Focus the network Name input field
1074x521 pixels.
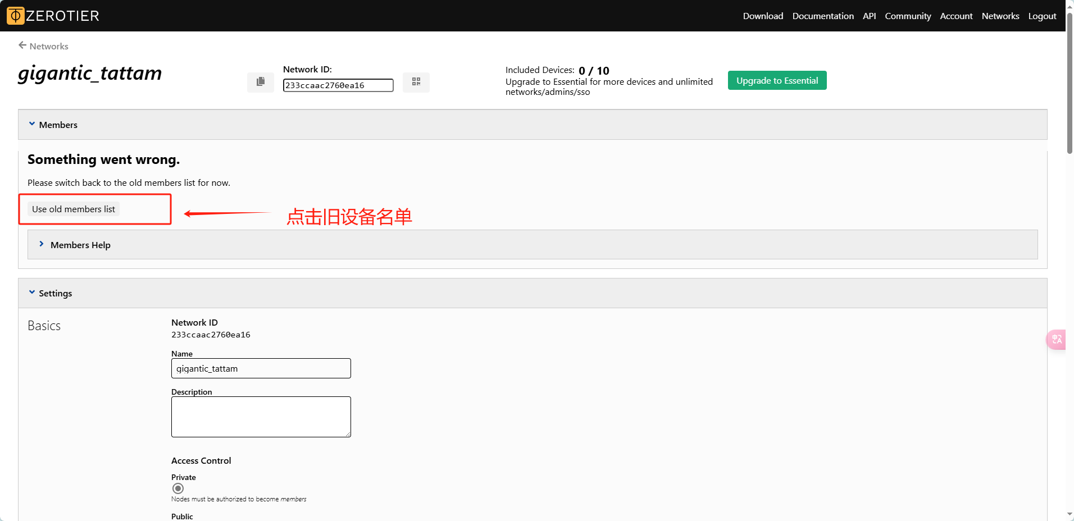click(261, 368)
